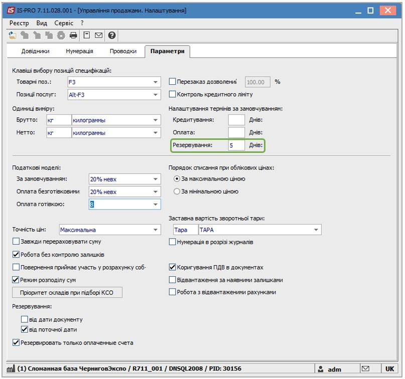Click the IS-PRO logo in title bar
Screen dimensions: 405x379
coord(11,11)
